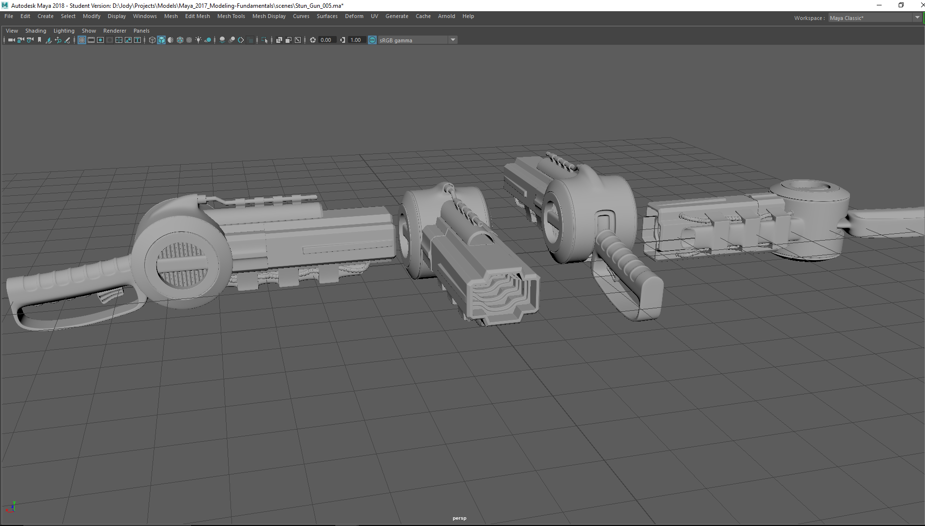Viewport: 925px width, 526px height.
Task: Enable Wireframe on Shaded icon
Action: coord(180,40)
